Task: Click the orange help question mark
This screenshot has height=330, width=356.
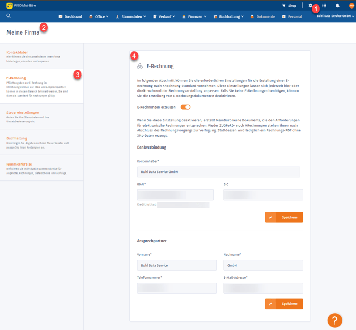Action: tap(334, 319)
